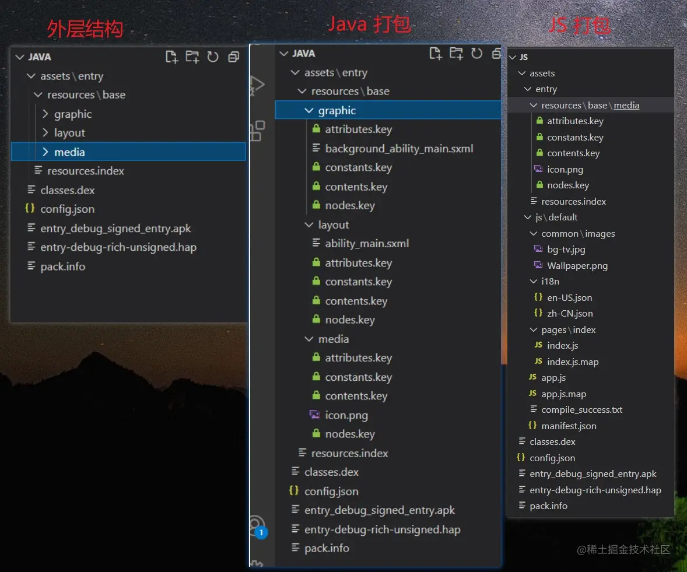The image size is (687, 572).
Task: Open background_ability_main.sxml file
Action: (399, 149)
